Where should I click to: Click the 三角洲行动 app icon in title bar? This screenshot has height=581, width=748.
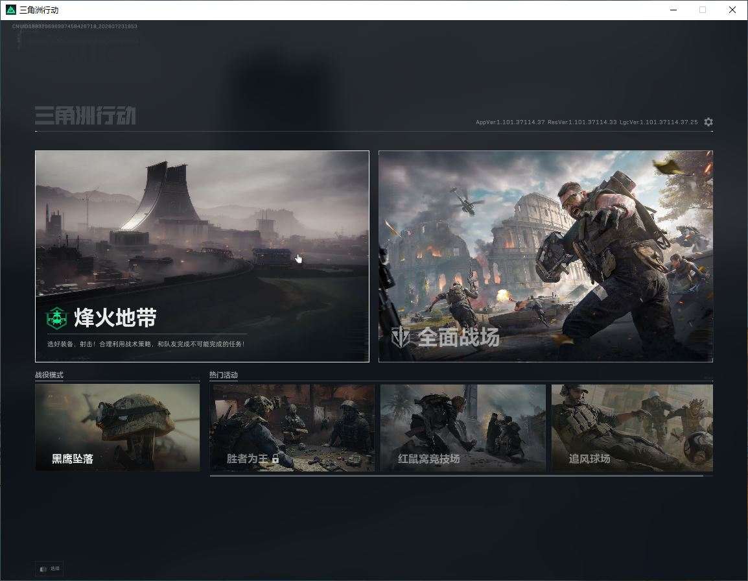point(10,10)
